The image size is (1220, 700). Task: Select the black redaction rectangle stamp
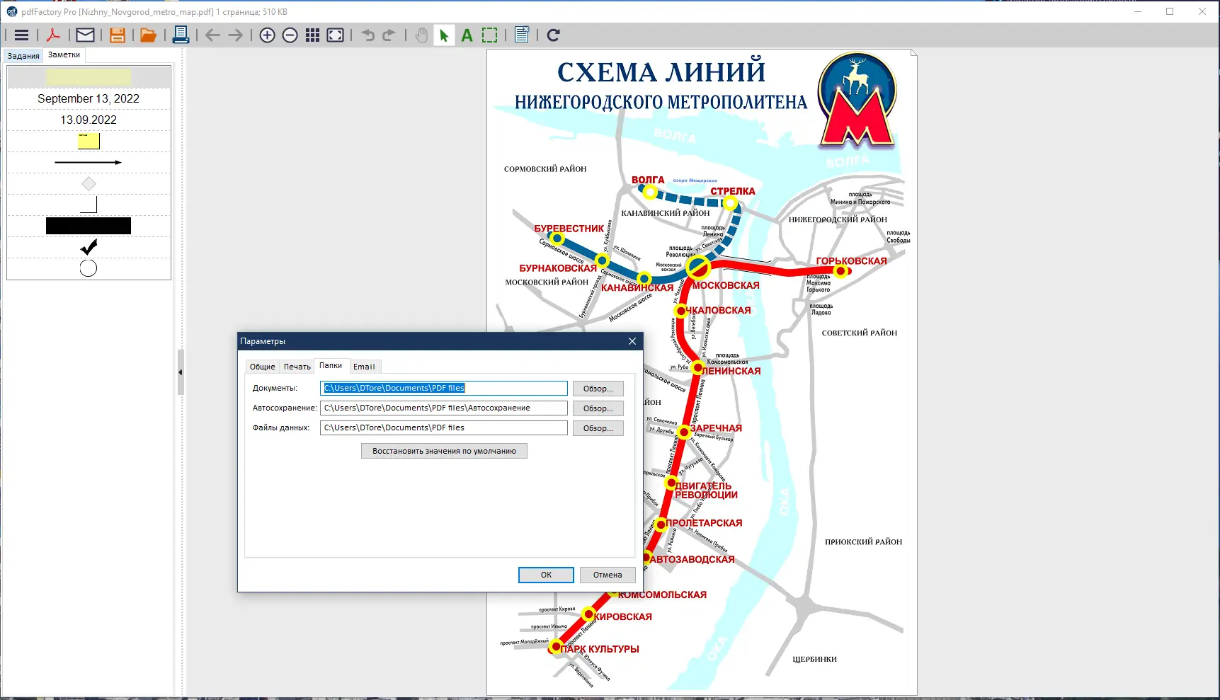[x=89, y=226]
